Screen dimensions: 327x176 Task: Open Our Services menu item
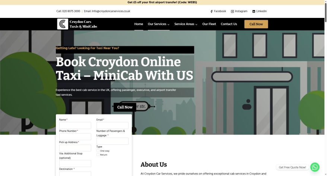click(157, 24)
